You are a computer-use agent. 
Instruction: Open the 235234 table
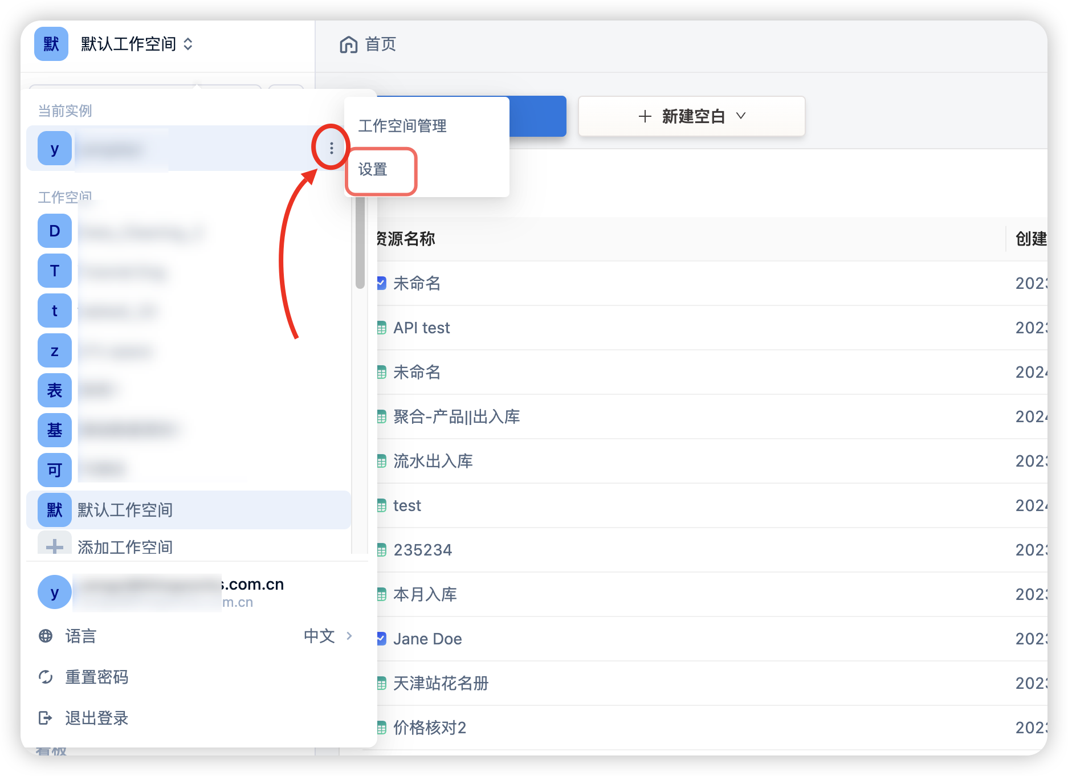tap(423, 550)
